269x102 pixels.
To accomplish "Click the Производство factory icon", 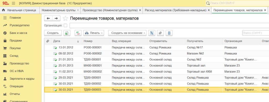I will click(5, 64).
